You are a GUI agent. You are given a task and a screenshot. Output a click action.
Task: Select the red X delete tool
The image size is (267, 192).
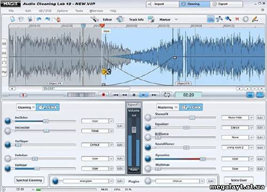237,19
